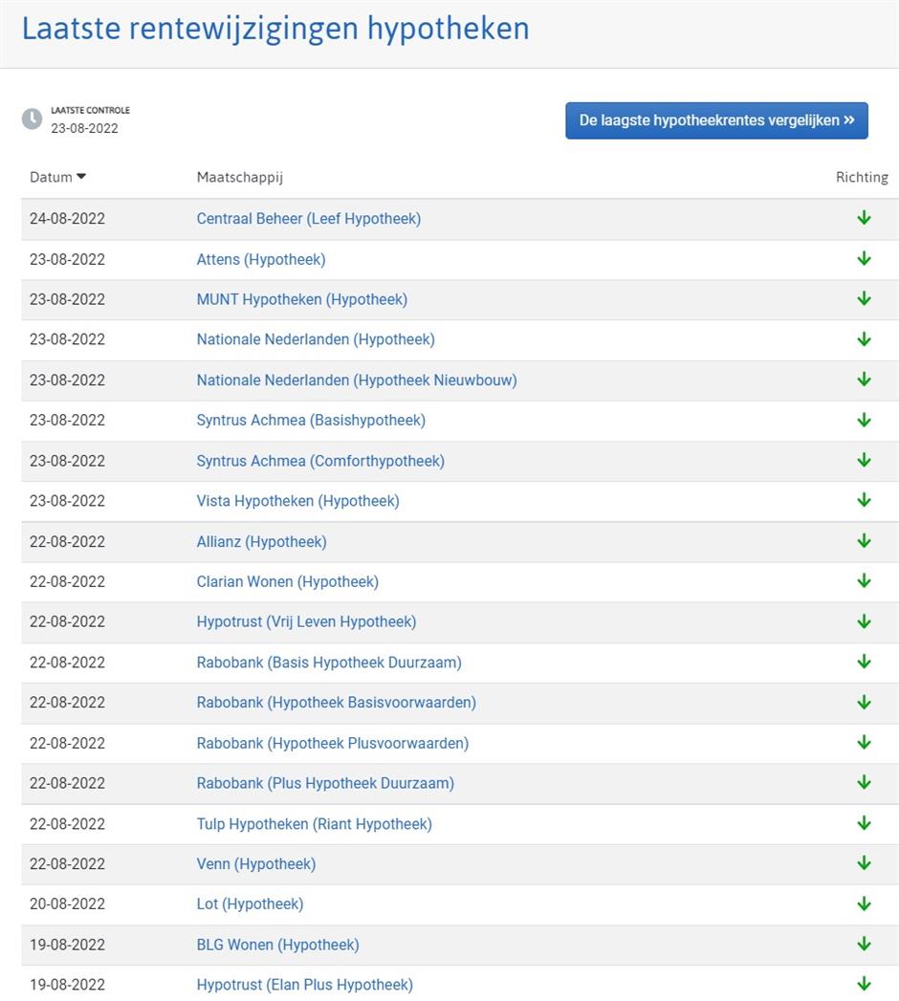
Task: Open Syntrus Achmea (Basishypotheek) link
Action: (311, 420)
